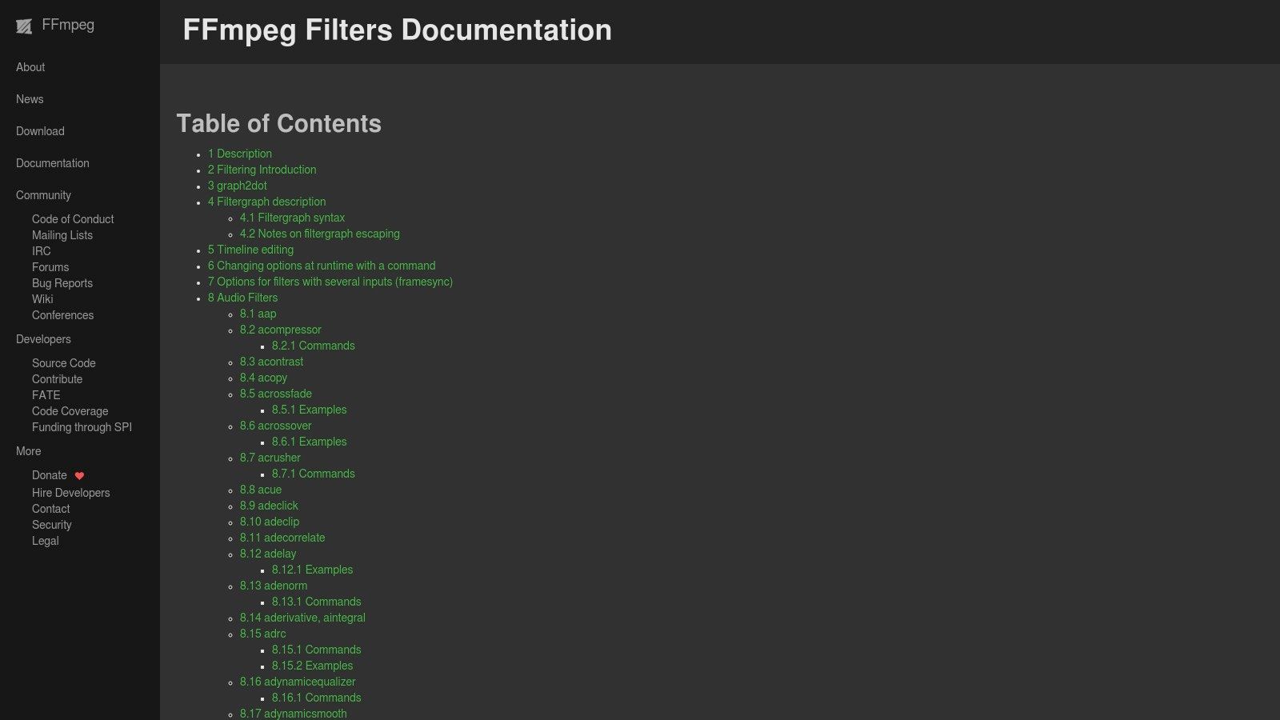Open the IRC link
The image size is (1280, 720).
pos(41,251)
